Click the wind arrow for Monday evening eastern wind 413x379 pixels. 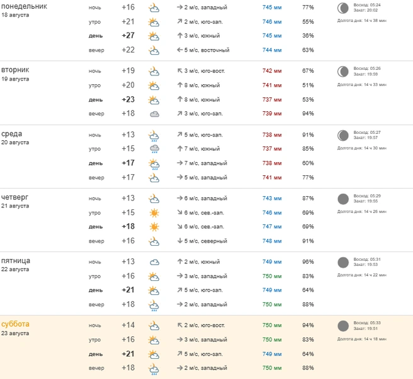pyautogui.click(x=179, y=50)
